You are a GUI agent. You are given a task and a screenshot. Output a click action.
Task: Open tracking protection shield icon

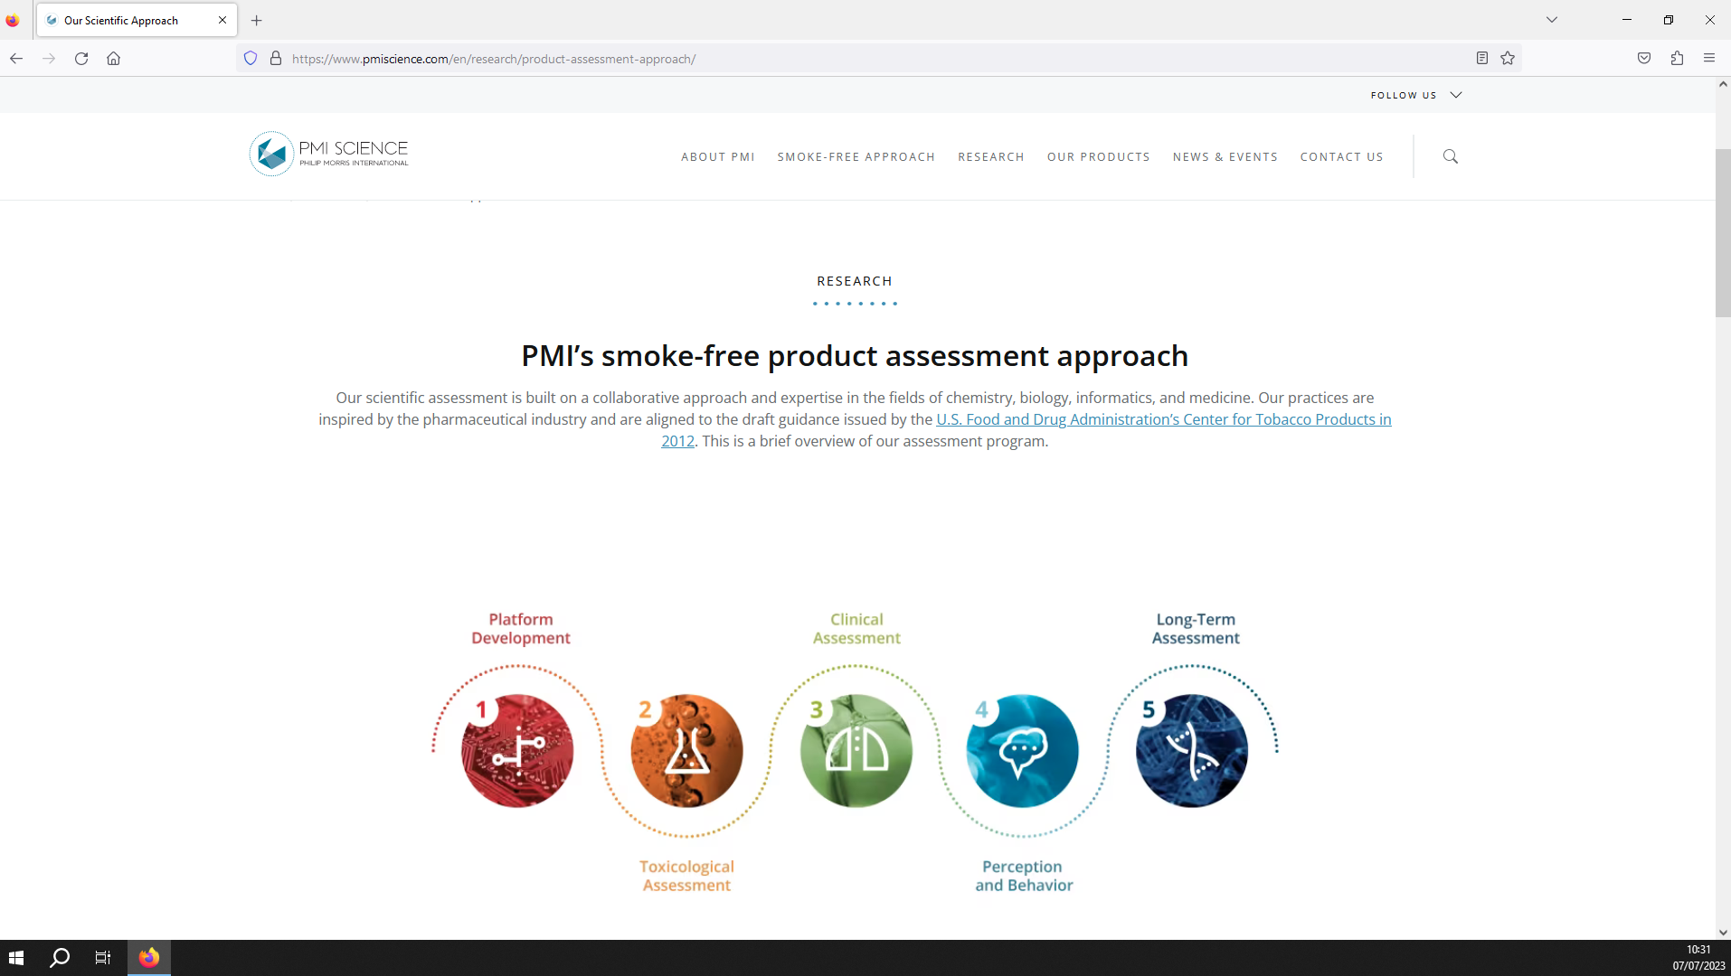tap(251, 59)
